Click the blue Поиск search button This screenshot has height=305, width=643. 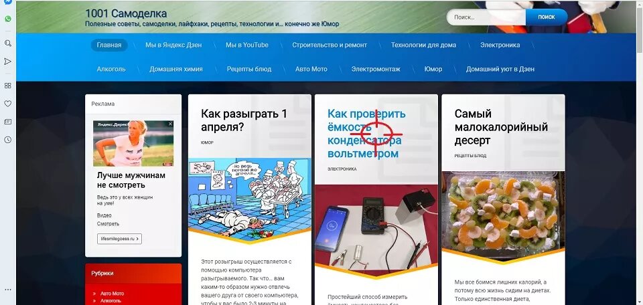point(547,17)
